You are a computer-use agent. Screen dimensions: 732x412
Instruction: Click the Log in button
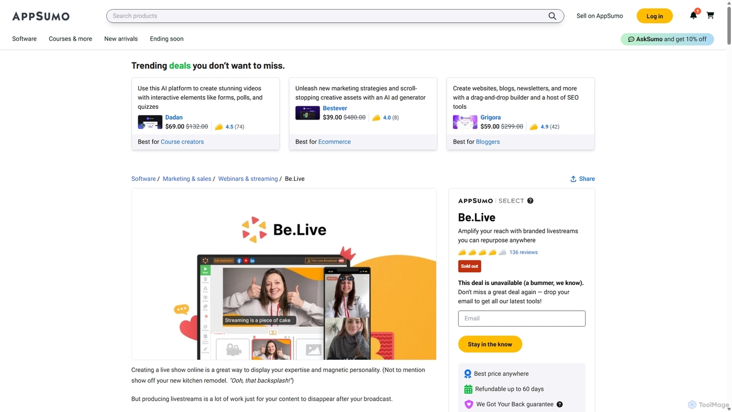tap(655, 16)
